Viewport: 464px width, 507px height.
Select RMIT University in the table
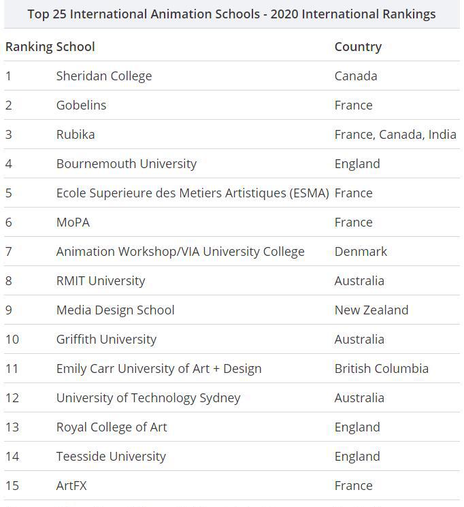point(101,281)
